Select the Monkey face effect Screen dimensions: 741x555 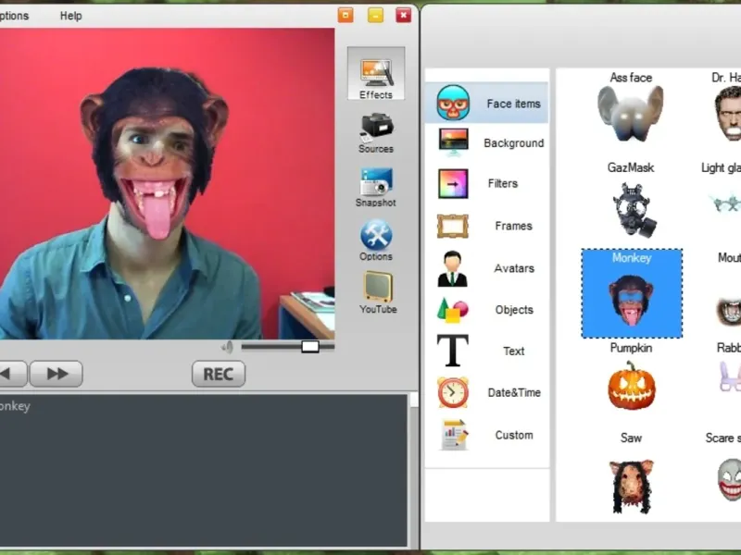pos(632,293)
